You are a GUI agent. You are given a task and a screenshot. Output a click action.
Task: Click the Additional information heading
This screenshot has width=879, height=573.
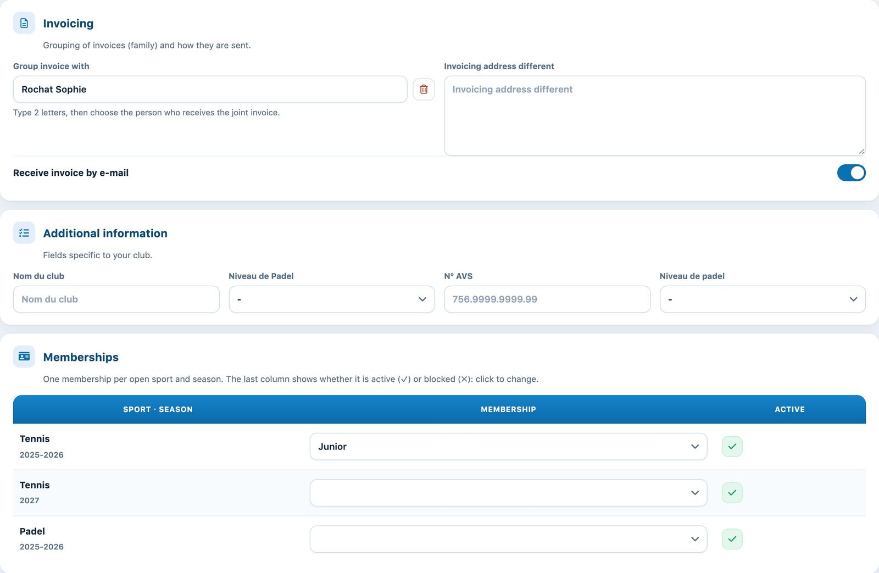(x=105, y=233)
